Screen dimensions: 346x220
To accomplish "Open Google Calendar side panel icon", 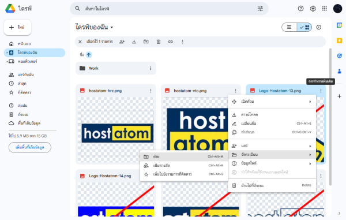I will [x=340, y=25].
